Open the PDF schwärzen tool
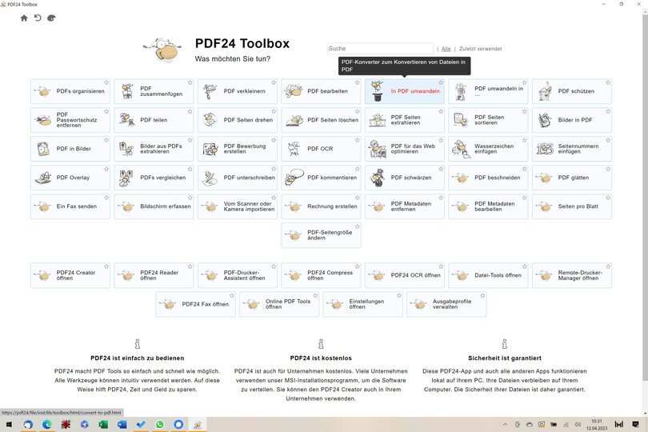 point(405,178)
